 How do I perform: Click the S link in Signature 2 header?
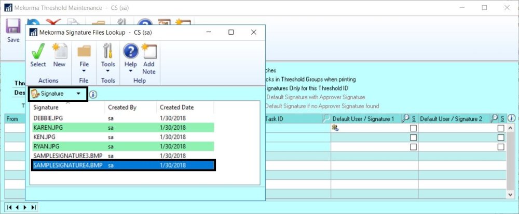(502, 119)
